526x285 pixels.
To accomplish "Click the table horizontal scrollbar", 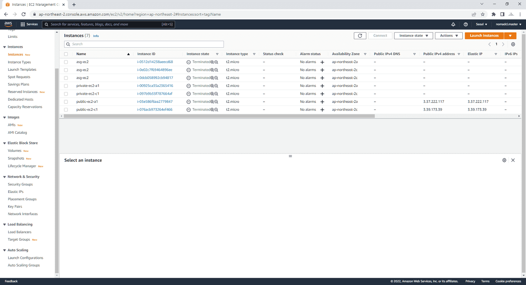I will click(x=219, y=116).
